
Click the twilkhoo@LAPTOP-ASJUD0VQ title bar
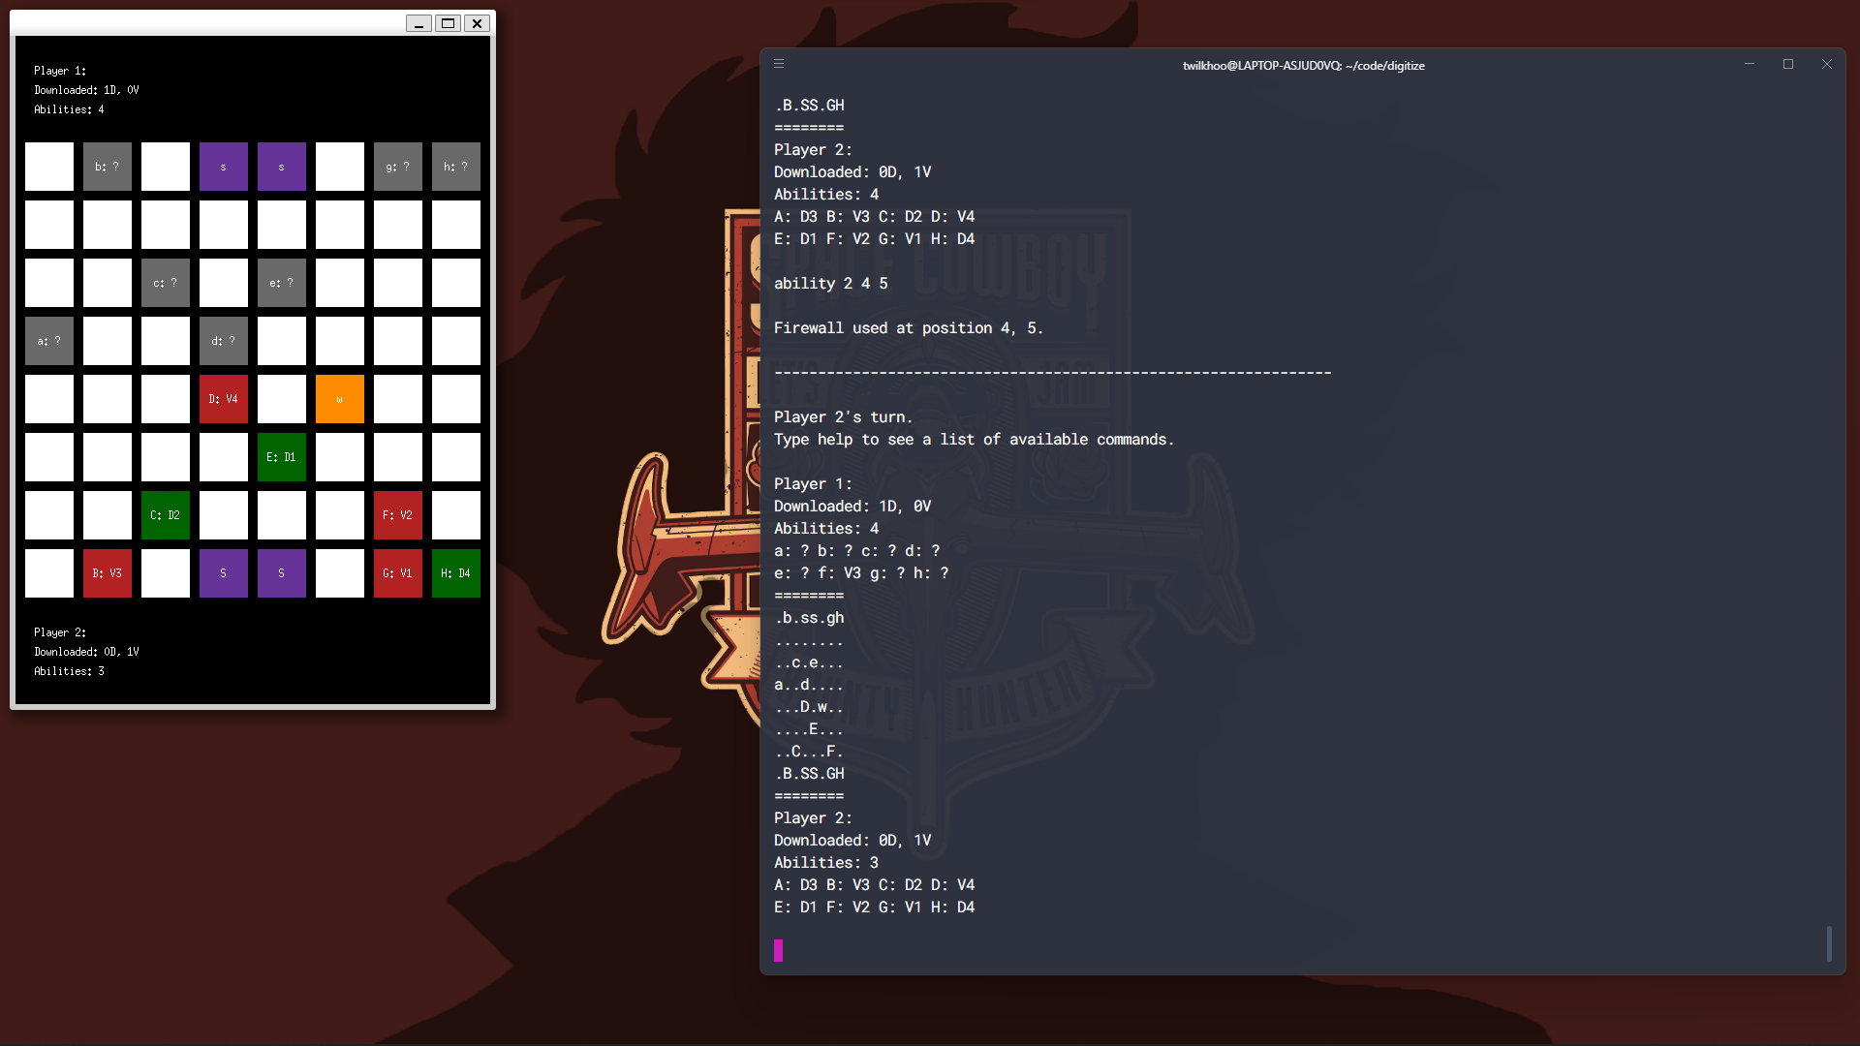click(x=1304, y=65)
